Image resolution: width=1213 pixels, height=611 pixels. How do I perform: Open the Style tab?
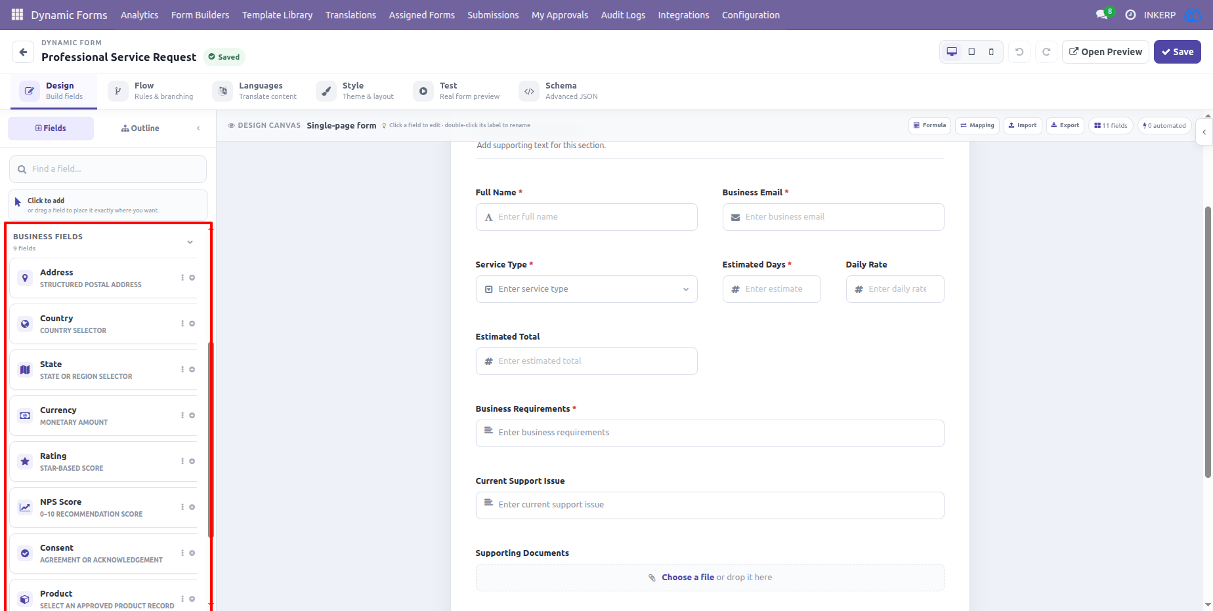coord(356,91)
